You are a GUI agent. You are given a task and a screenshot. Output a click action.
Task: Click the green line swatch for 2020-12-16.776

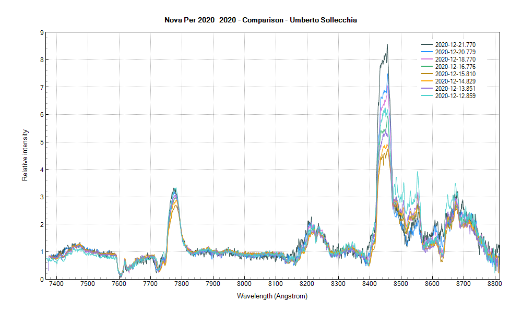(428, 67)
